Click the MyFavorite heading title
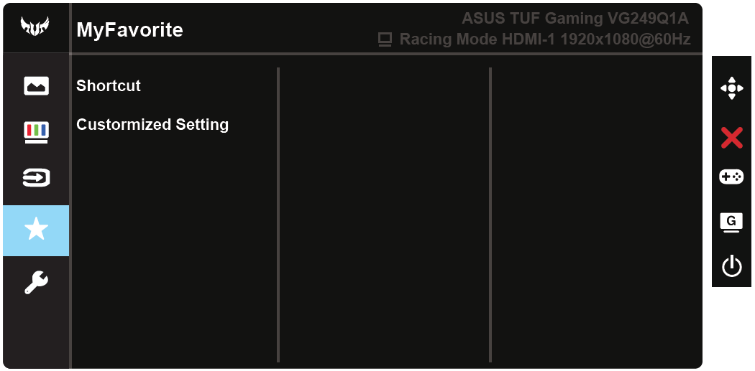Viewport: 755px width, 371px height. click(x=129, y=30)
